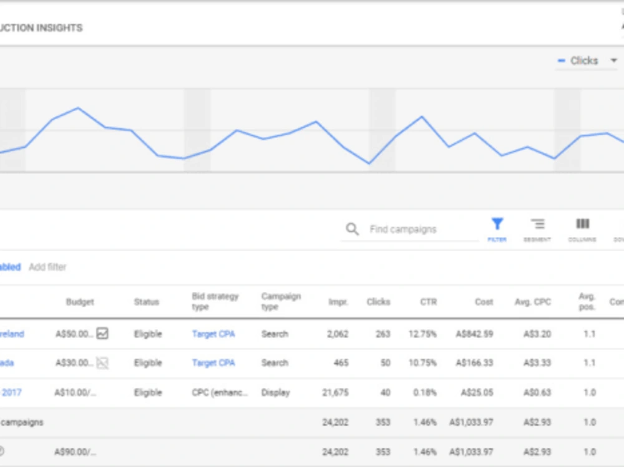Click the Display campaign type cell
This screenshot has height=467, width=624.
pos(275,393)
